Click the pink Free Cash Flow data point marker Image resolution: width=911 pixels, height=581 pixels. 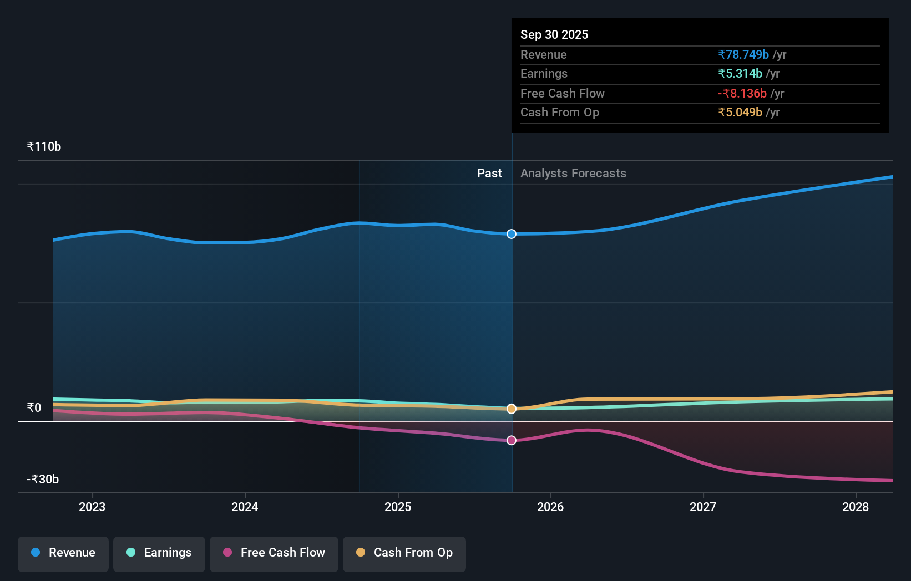click(x=511, y=440)
